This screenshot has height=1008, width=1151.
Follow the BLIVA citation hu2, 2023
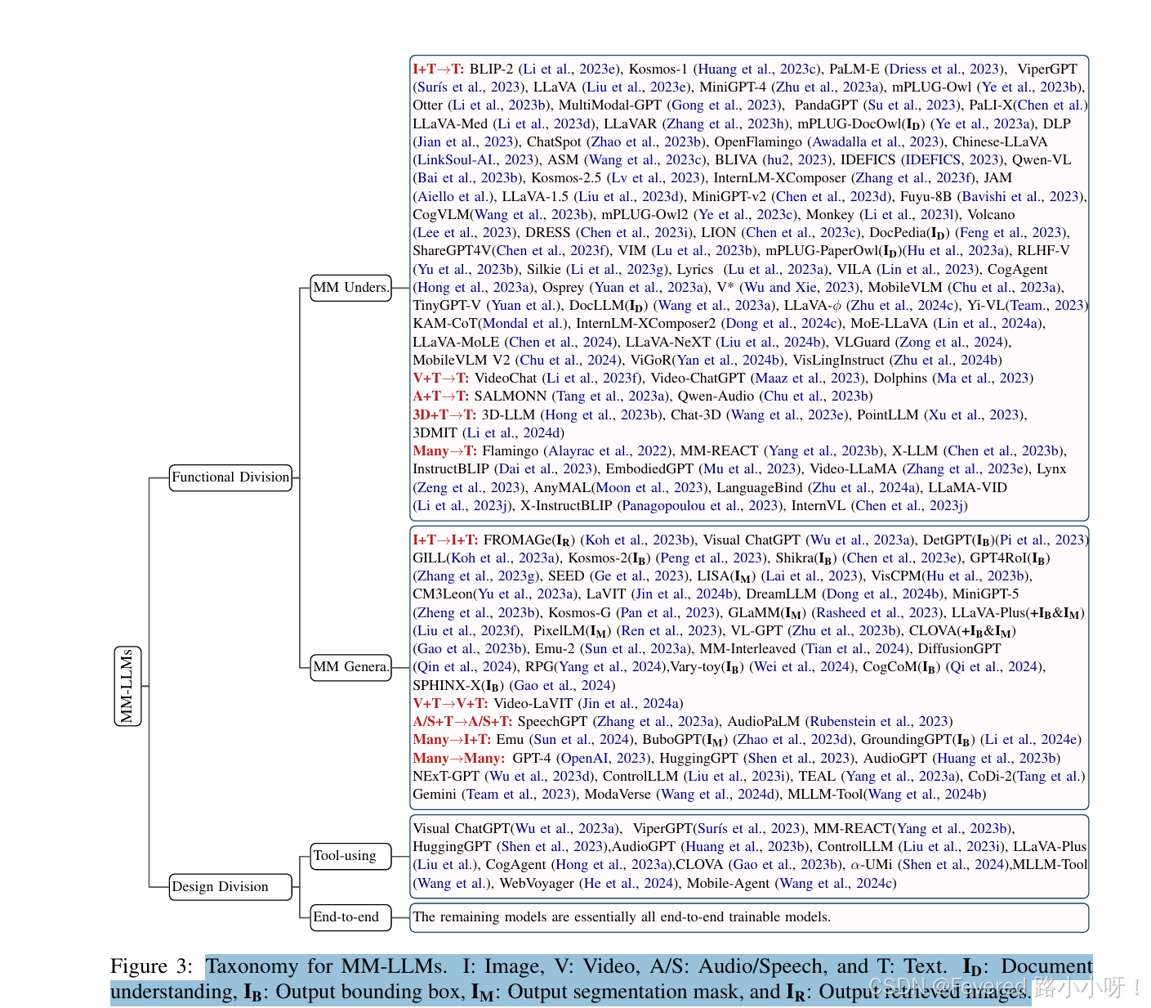click(798, 160)
